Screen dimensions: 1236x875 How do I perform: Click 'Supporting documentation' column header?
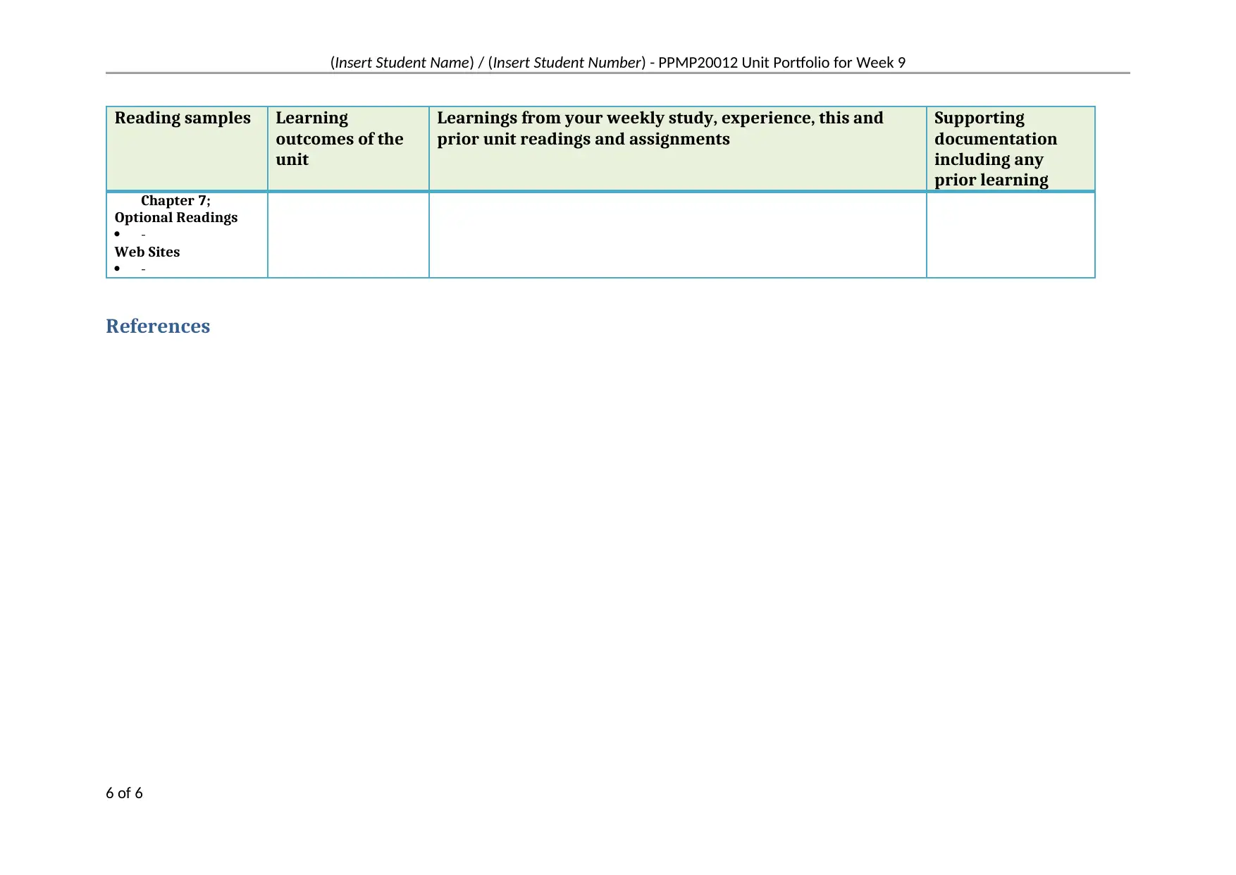point(1011,149)
